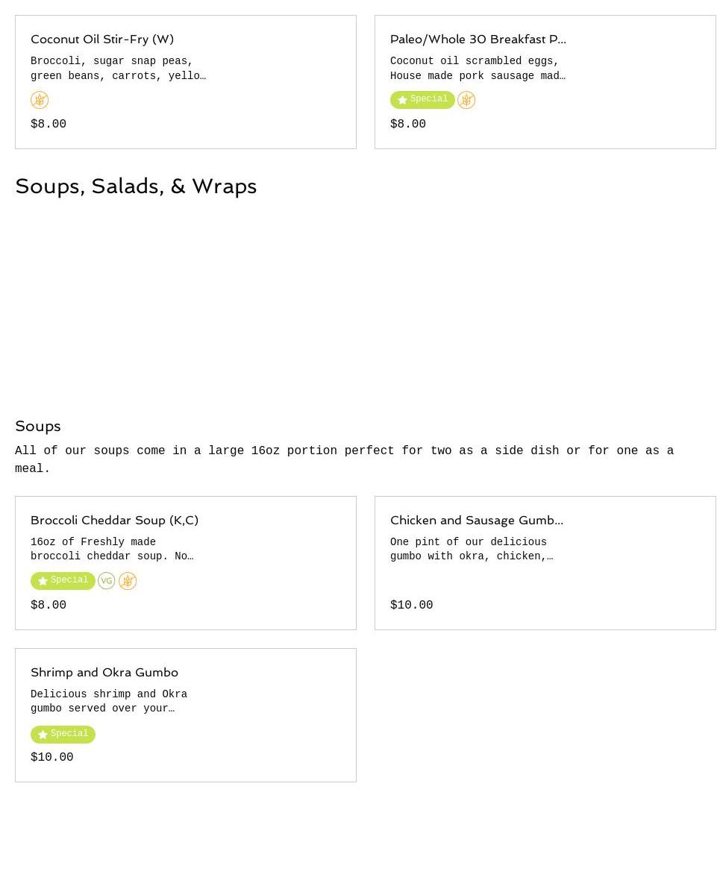The width and height of the screenshot is (720, 886).
Task: Select the Broccoli Cheddar Soup (K,C) title
Action: coord(114,520)
